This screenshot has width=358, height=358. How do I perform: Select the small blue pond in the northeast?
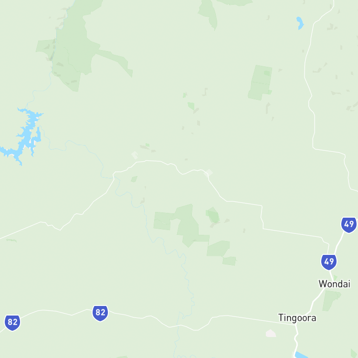point(300,23)
